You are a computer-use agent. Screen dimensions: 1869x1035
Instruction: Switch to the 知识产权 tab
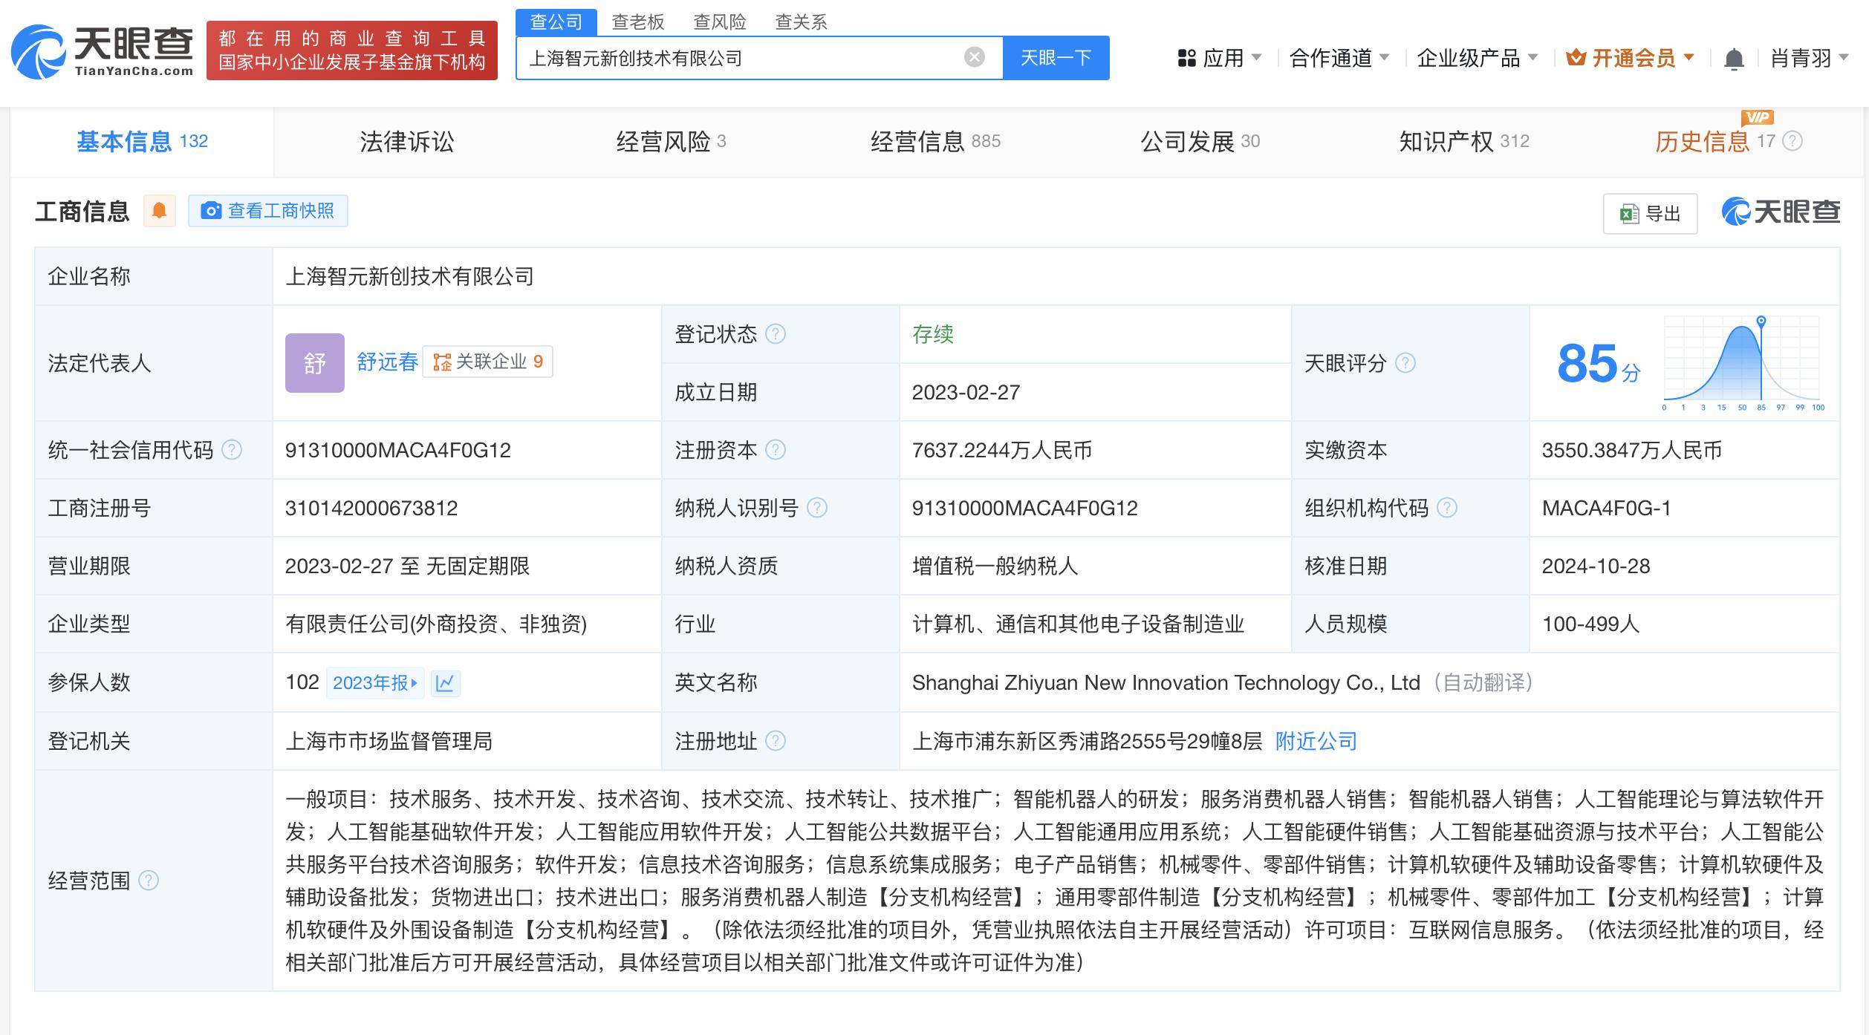1445,141
